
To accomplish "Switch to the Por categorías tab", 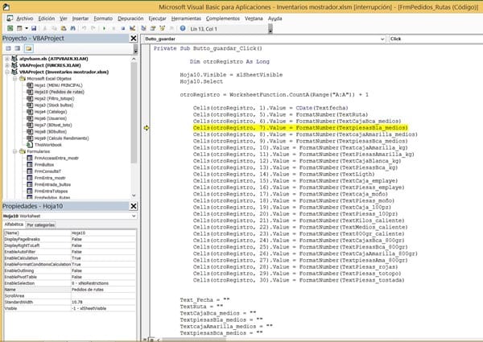I will click(x=42, y=225).
